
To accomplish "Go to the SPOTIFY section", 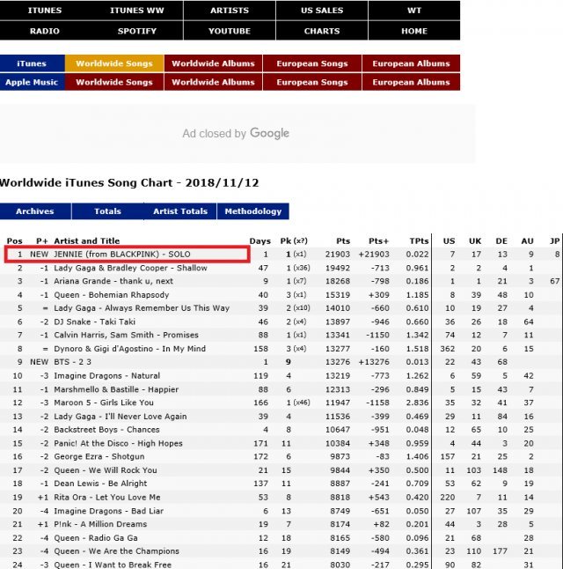I will click(136, 31).
